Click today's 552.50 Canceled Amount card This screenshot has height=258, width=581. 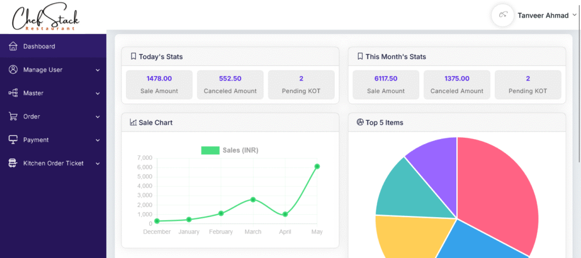[230, 84]
